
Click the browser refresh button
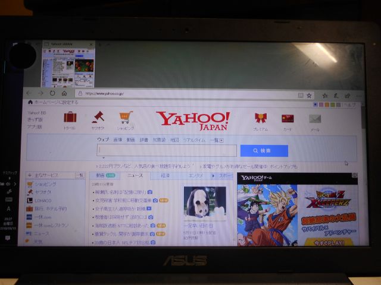pyautogui.click(x=52, y=93)
